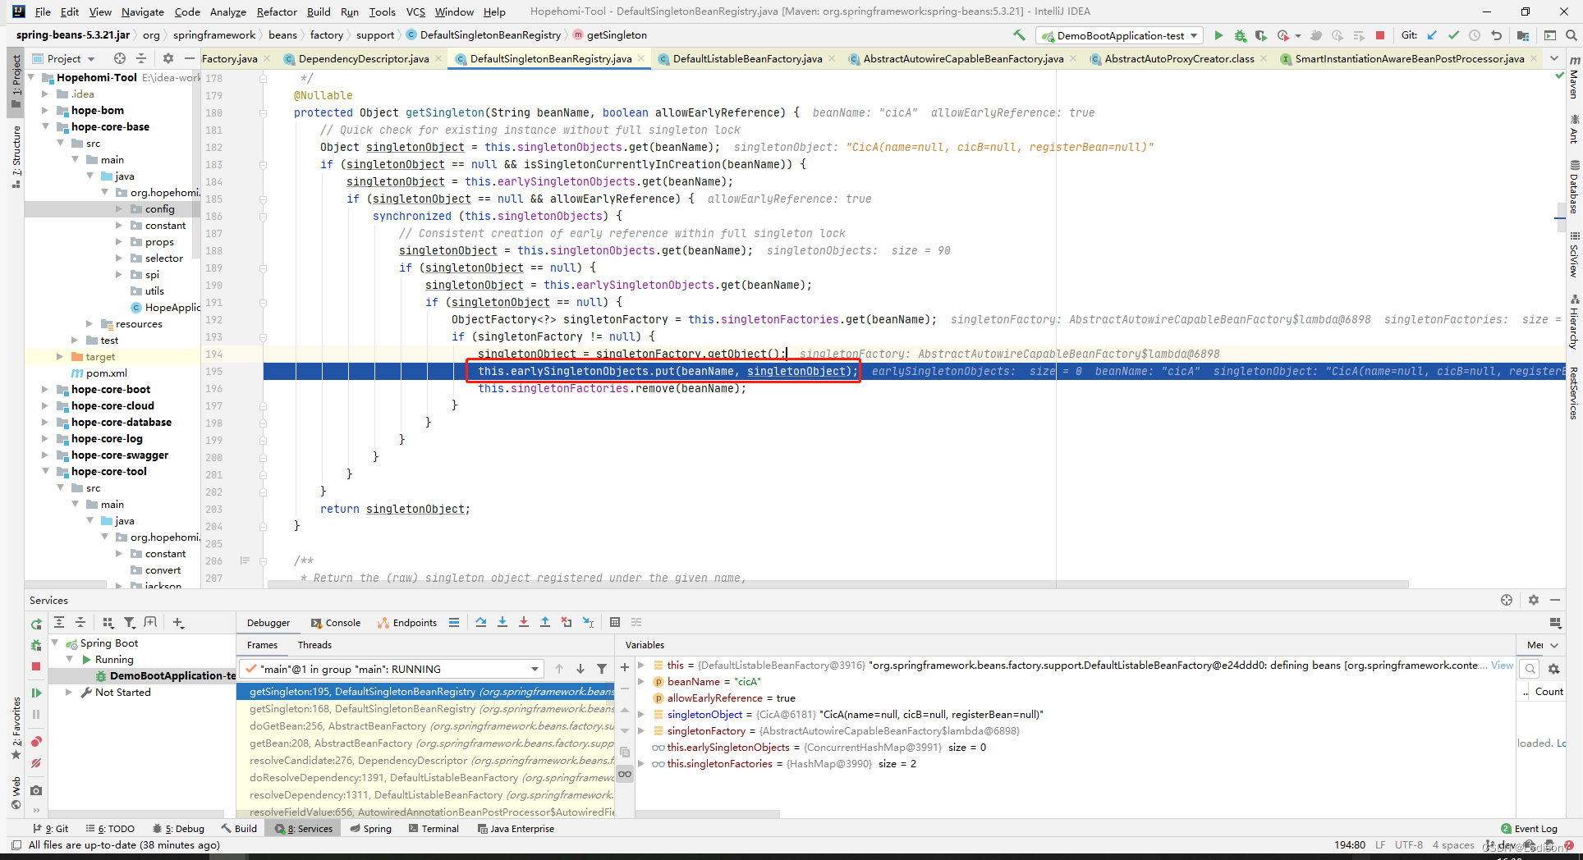Open Project view selector dropdown

tap(64, 58)
